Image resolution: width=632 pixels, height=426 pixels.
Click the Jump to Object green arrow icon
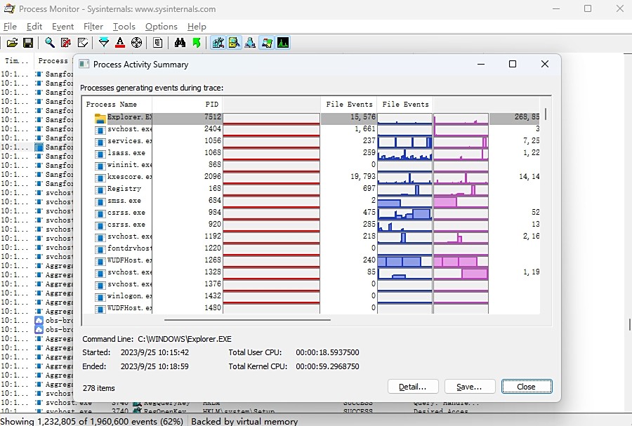pos(196,43)
